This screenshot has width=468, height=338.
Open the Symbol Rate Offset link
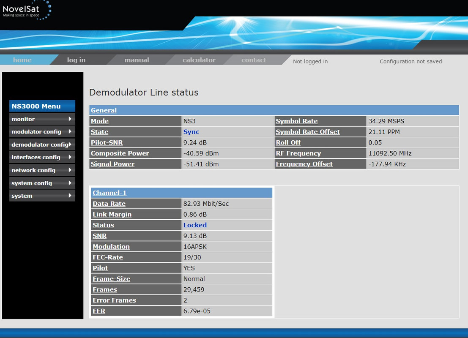click(308, 131)
